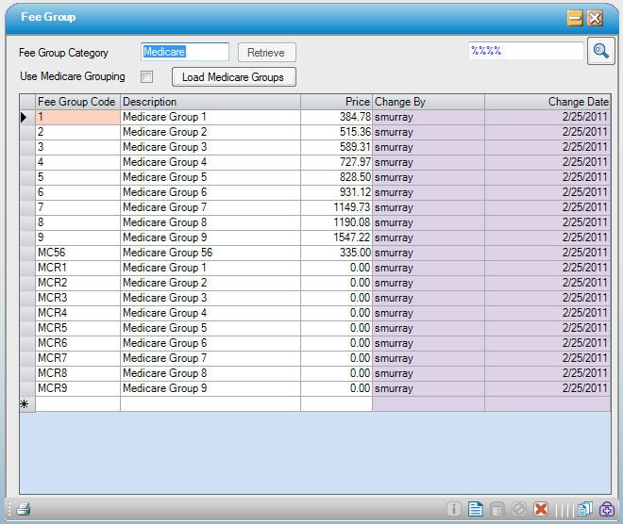Click the blue document icon in bottom toolbar

tap(476, 509)
